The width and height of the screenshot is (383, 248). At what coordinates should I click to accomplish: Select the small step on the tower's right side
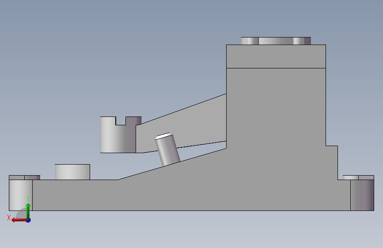332,162
